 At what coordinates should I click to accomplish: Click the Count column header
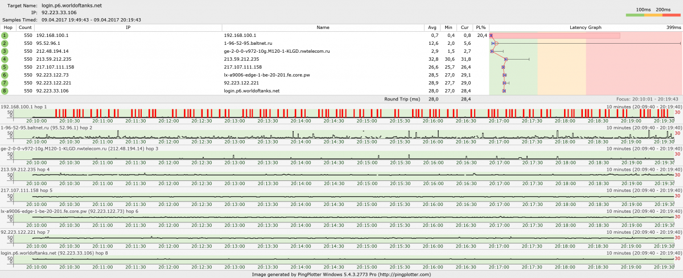coord(25,27)
